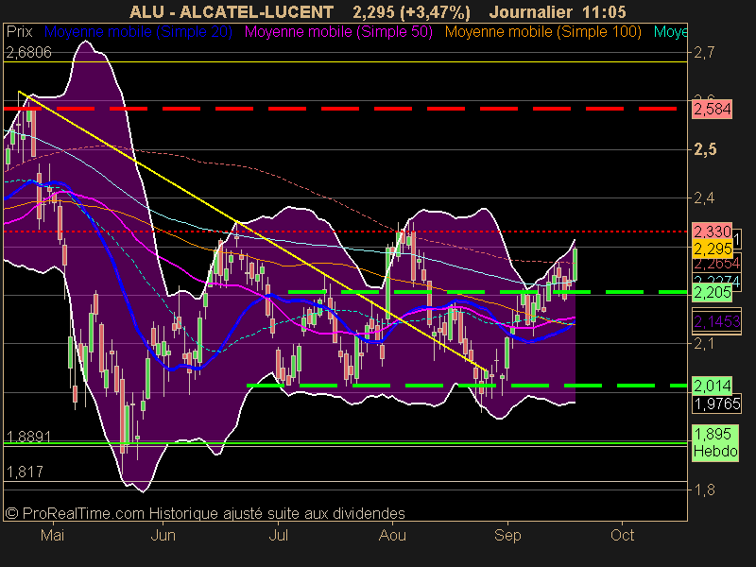
Task: Click the 1,817 level annotation
Action: (x=26, y=472)
